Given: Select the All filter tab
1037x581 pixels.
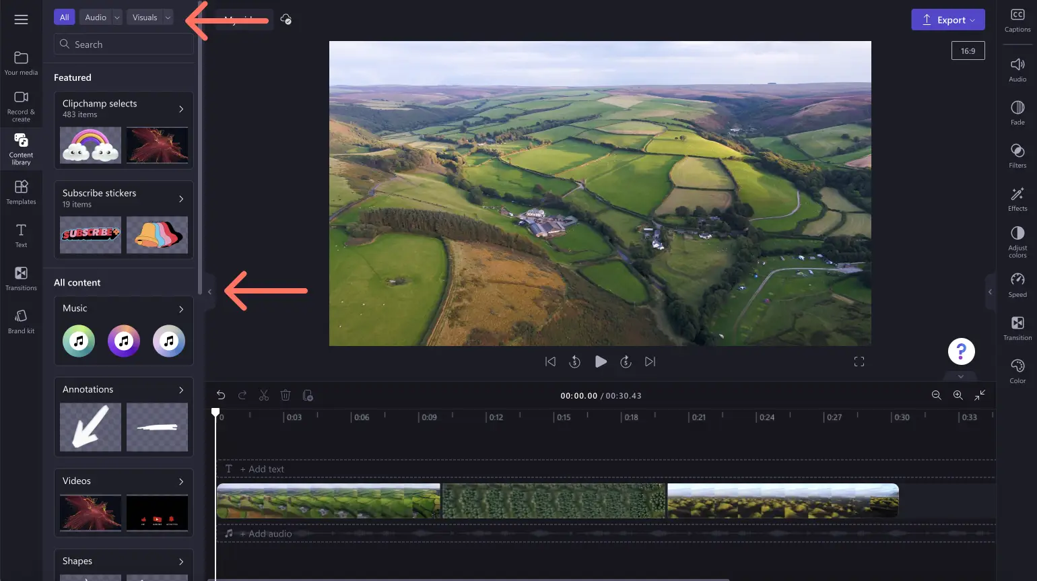Looking at the screenshot, I should (64, 18).
